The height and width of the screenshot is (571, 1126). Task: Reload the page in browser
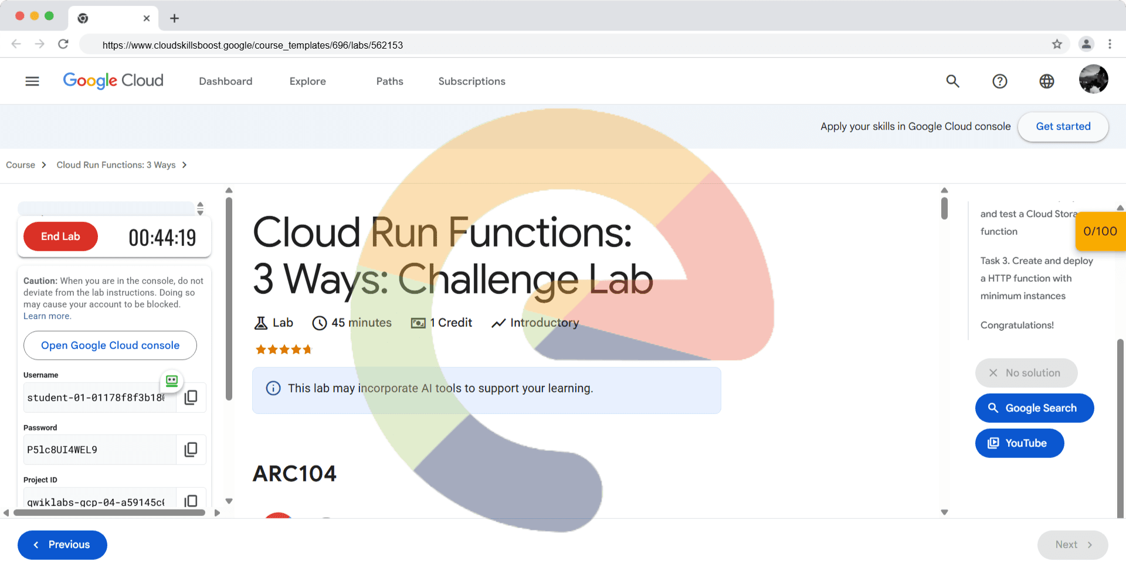63,45
